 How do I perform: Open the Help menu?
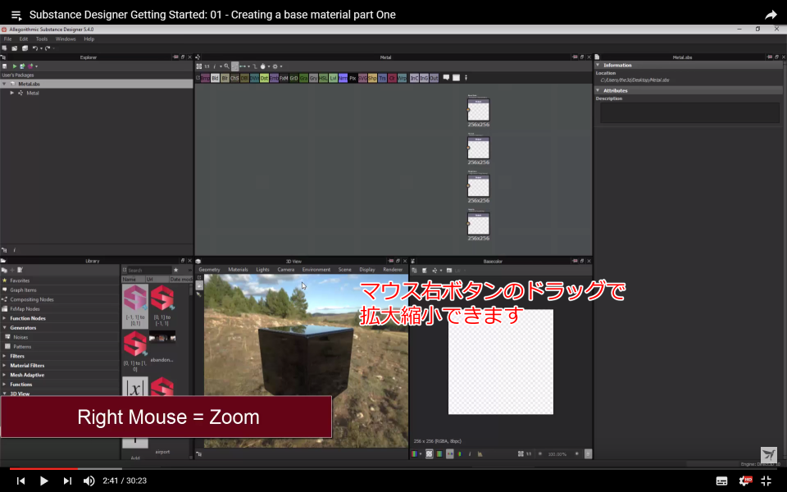point(89,39)
